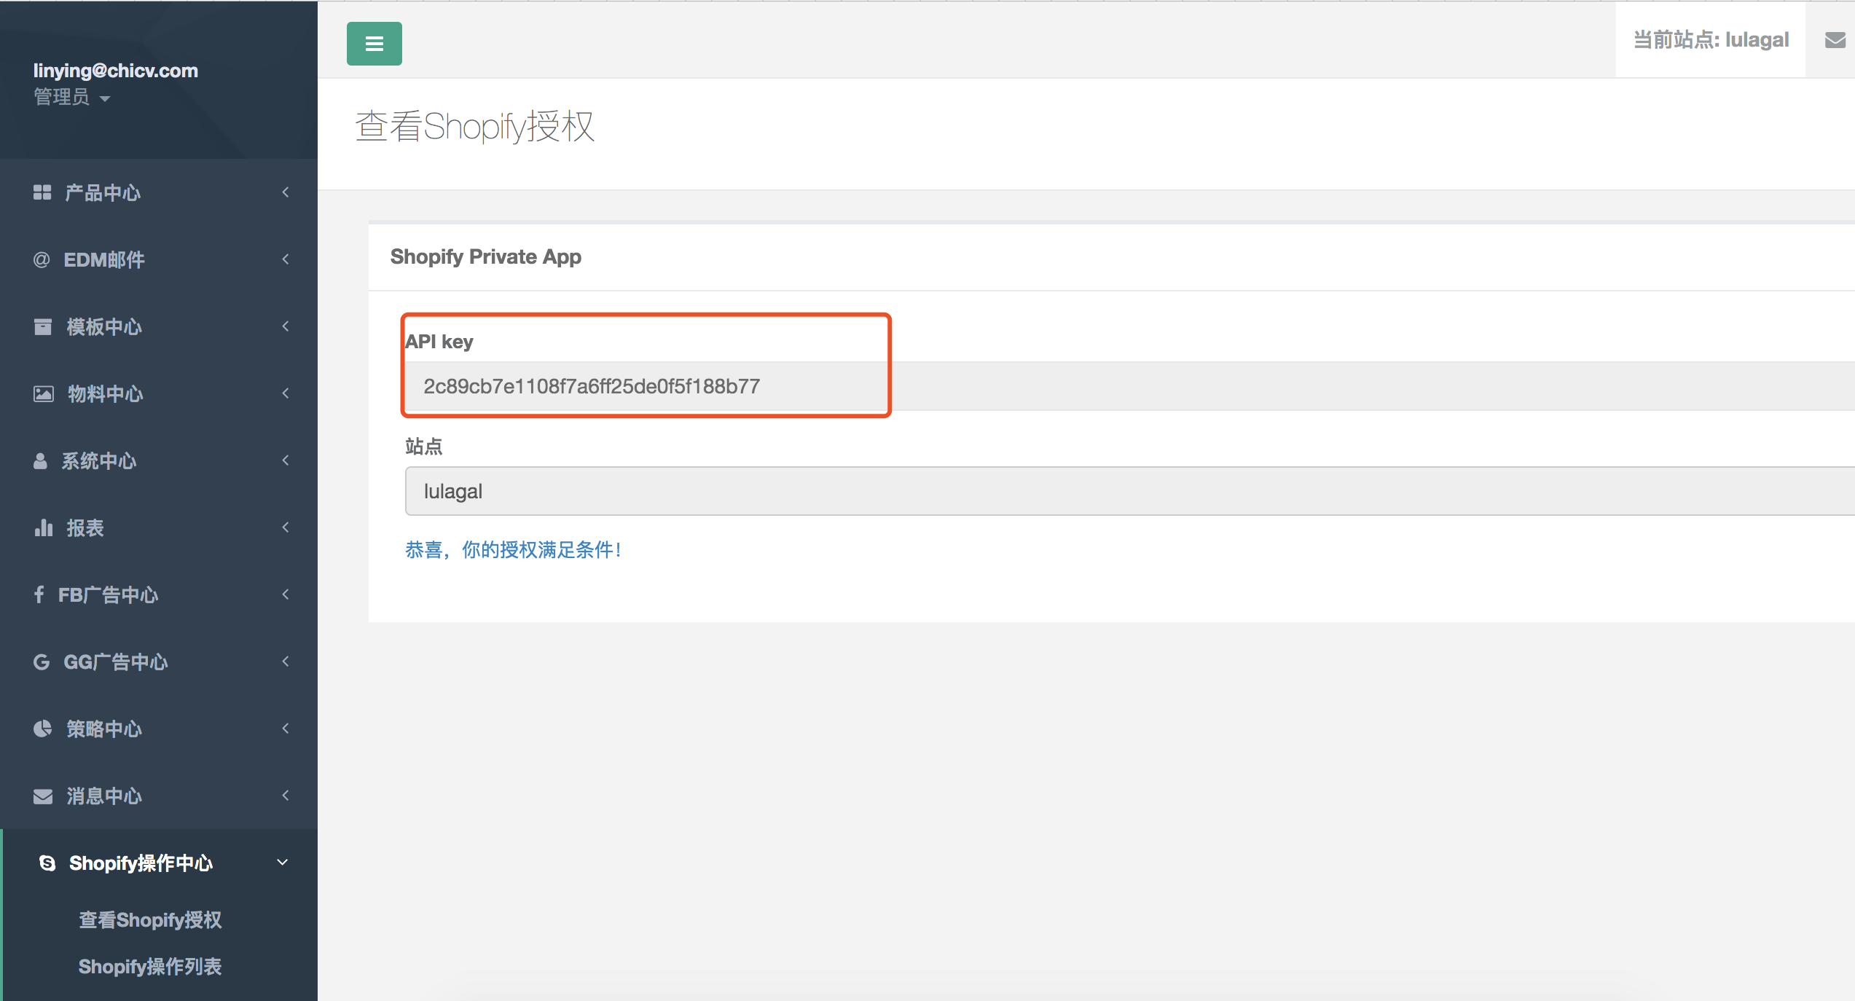Screen dimensions: 1855x1001
Task: Expand the 产品中心 chevron
Action: (x=286, y=192)
